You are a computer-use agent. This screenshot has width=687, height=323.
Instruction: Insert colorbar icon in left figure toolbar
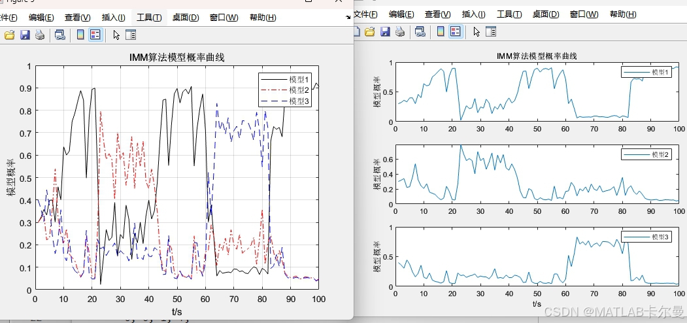click(80, 35)
